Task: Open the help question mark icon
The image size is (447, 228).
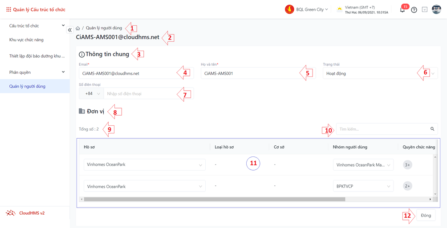Action: (x=414, y=10)
